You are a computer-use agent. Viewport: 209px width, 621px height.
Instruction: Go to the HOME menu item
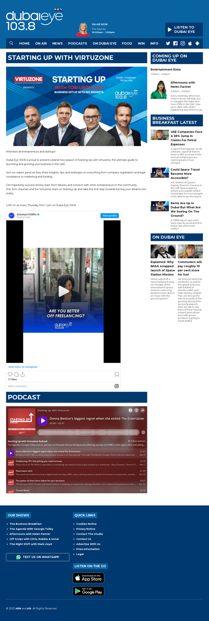24,43
